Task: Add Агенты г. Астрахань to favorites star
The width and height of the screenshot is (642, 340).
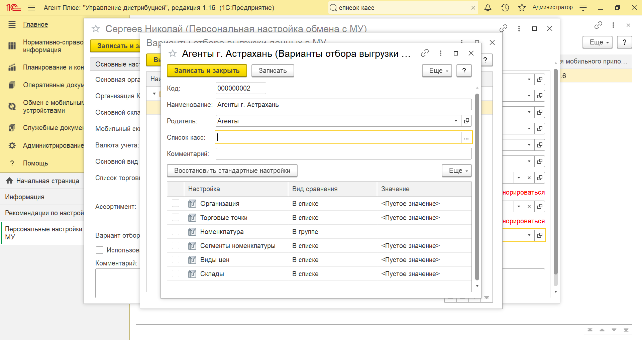Action: (173, 53)
